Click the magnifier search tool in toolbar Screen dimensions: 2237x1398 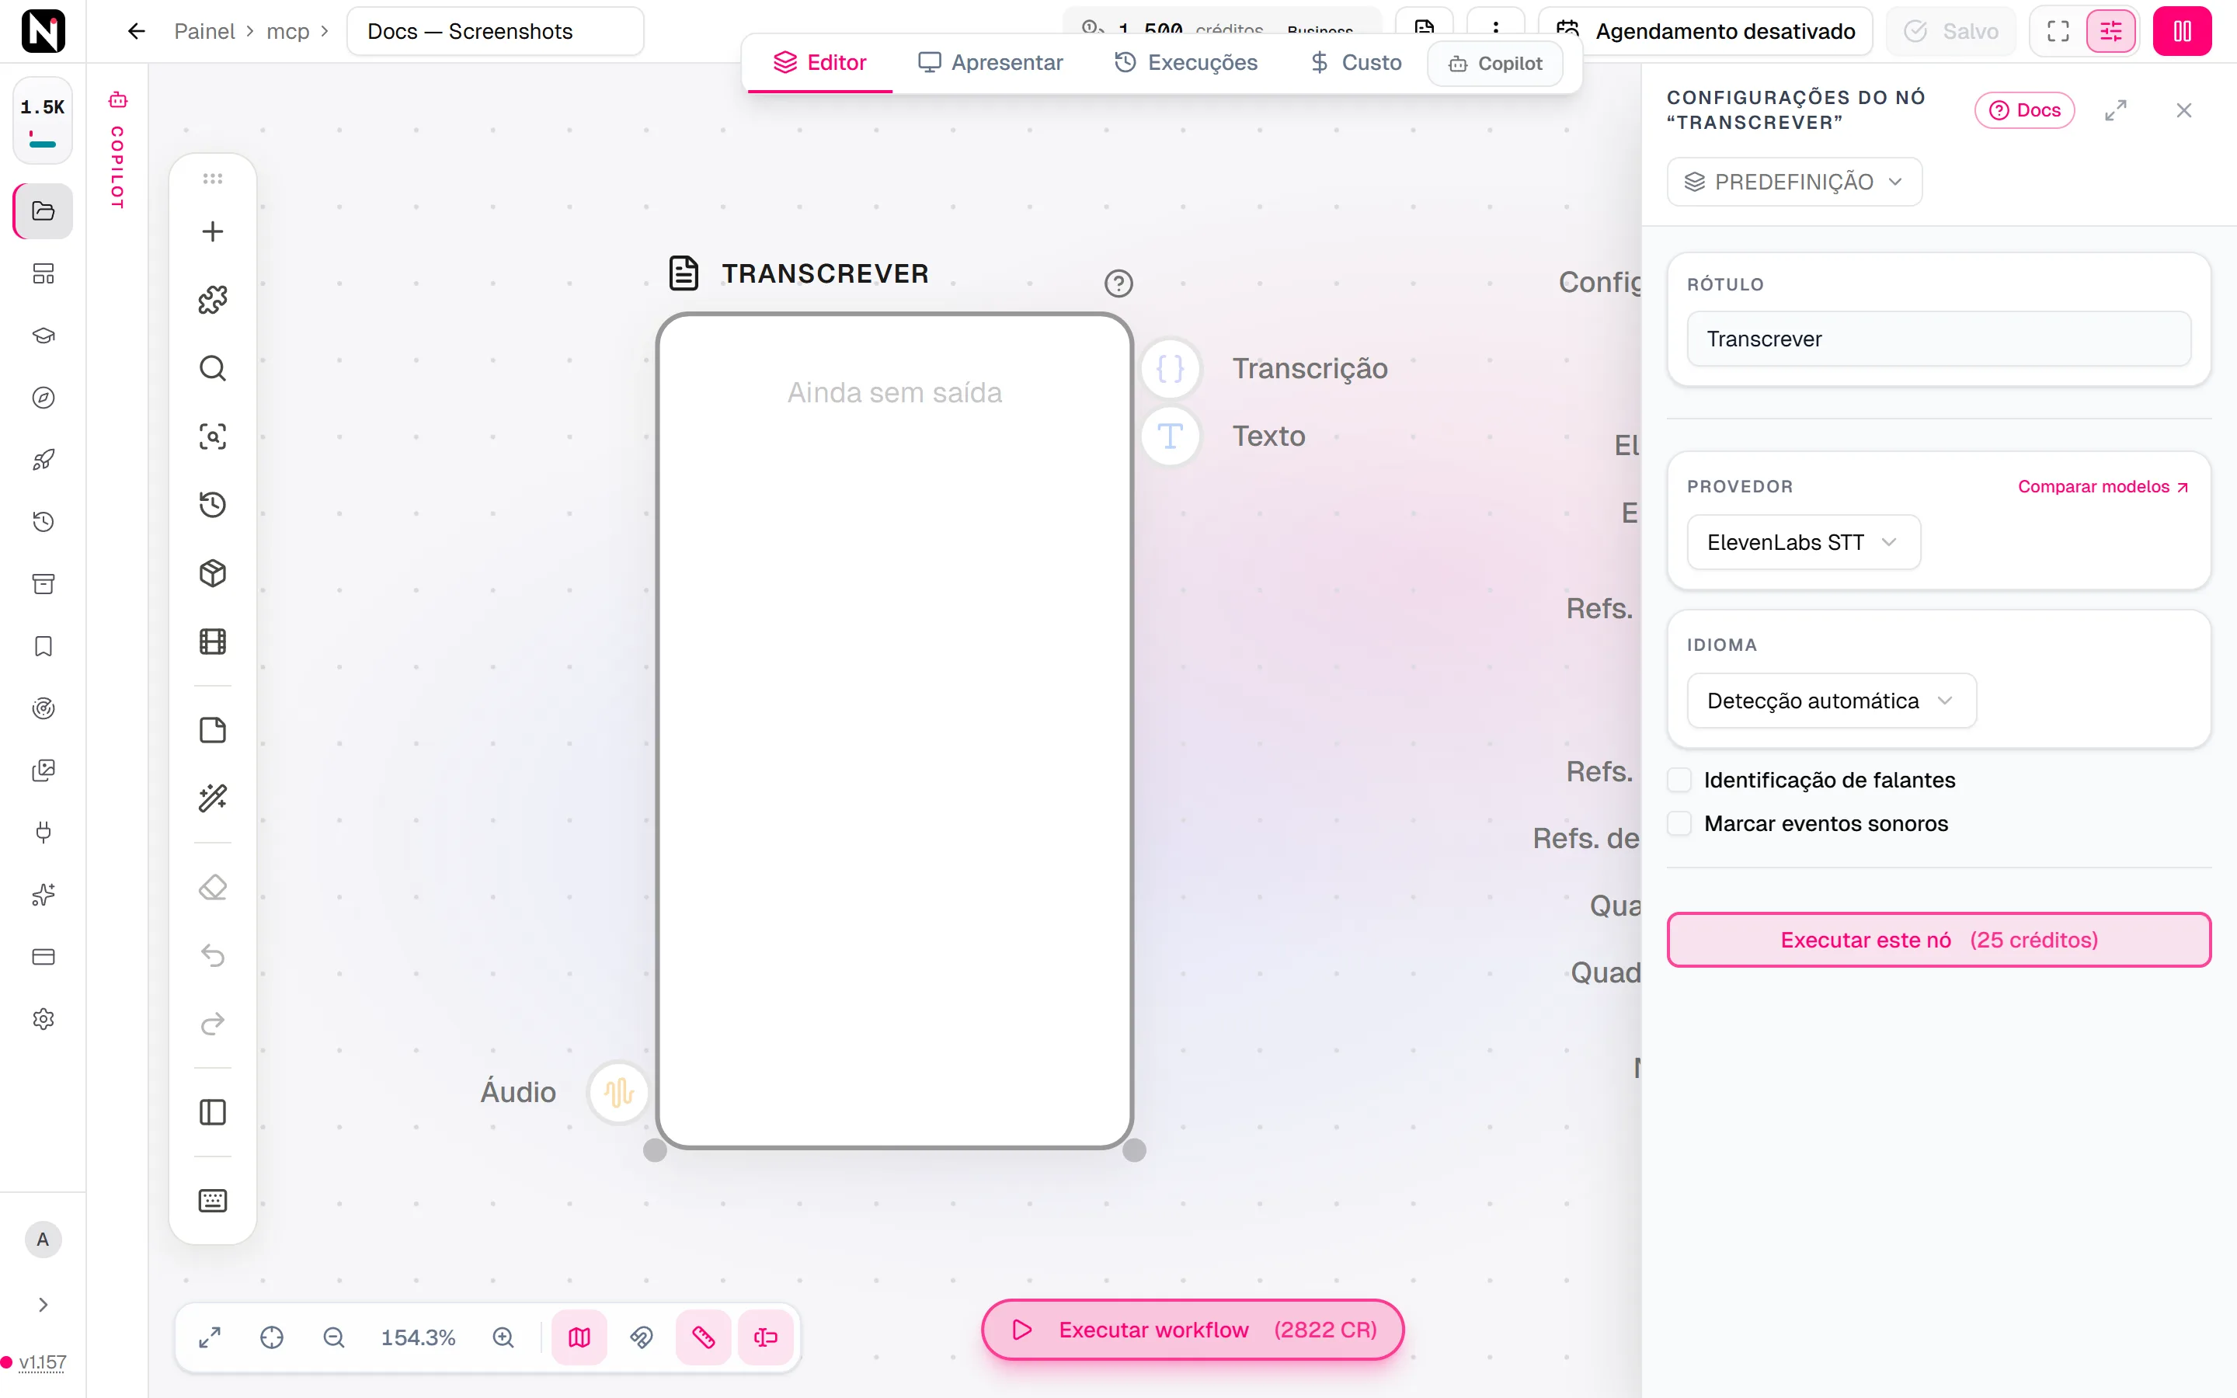pos(213,368)
